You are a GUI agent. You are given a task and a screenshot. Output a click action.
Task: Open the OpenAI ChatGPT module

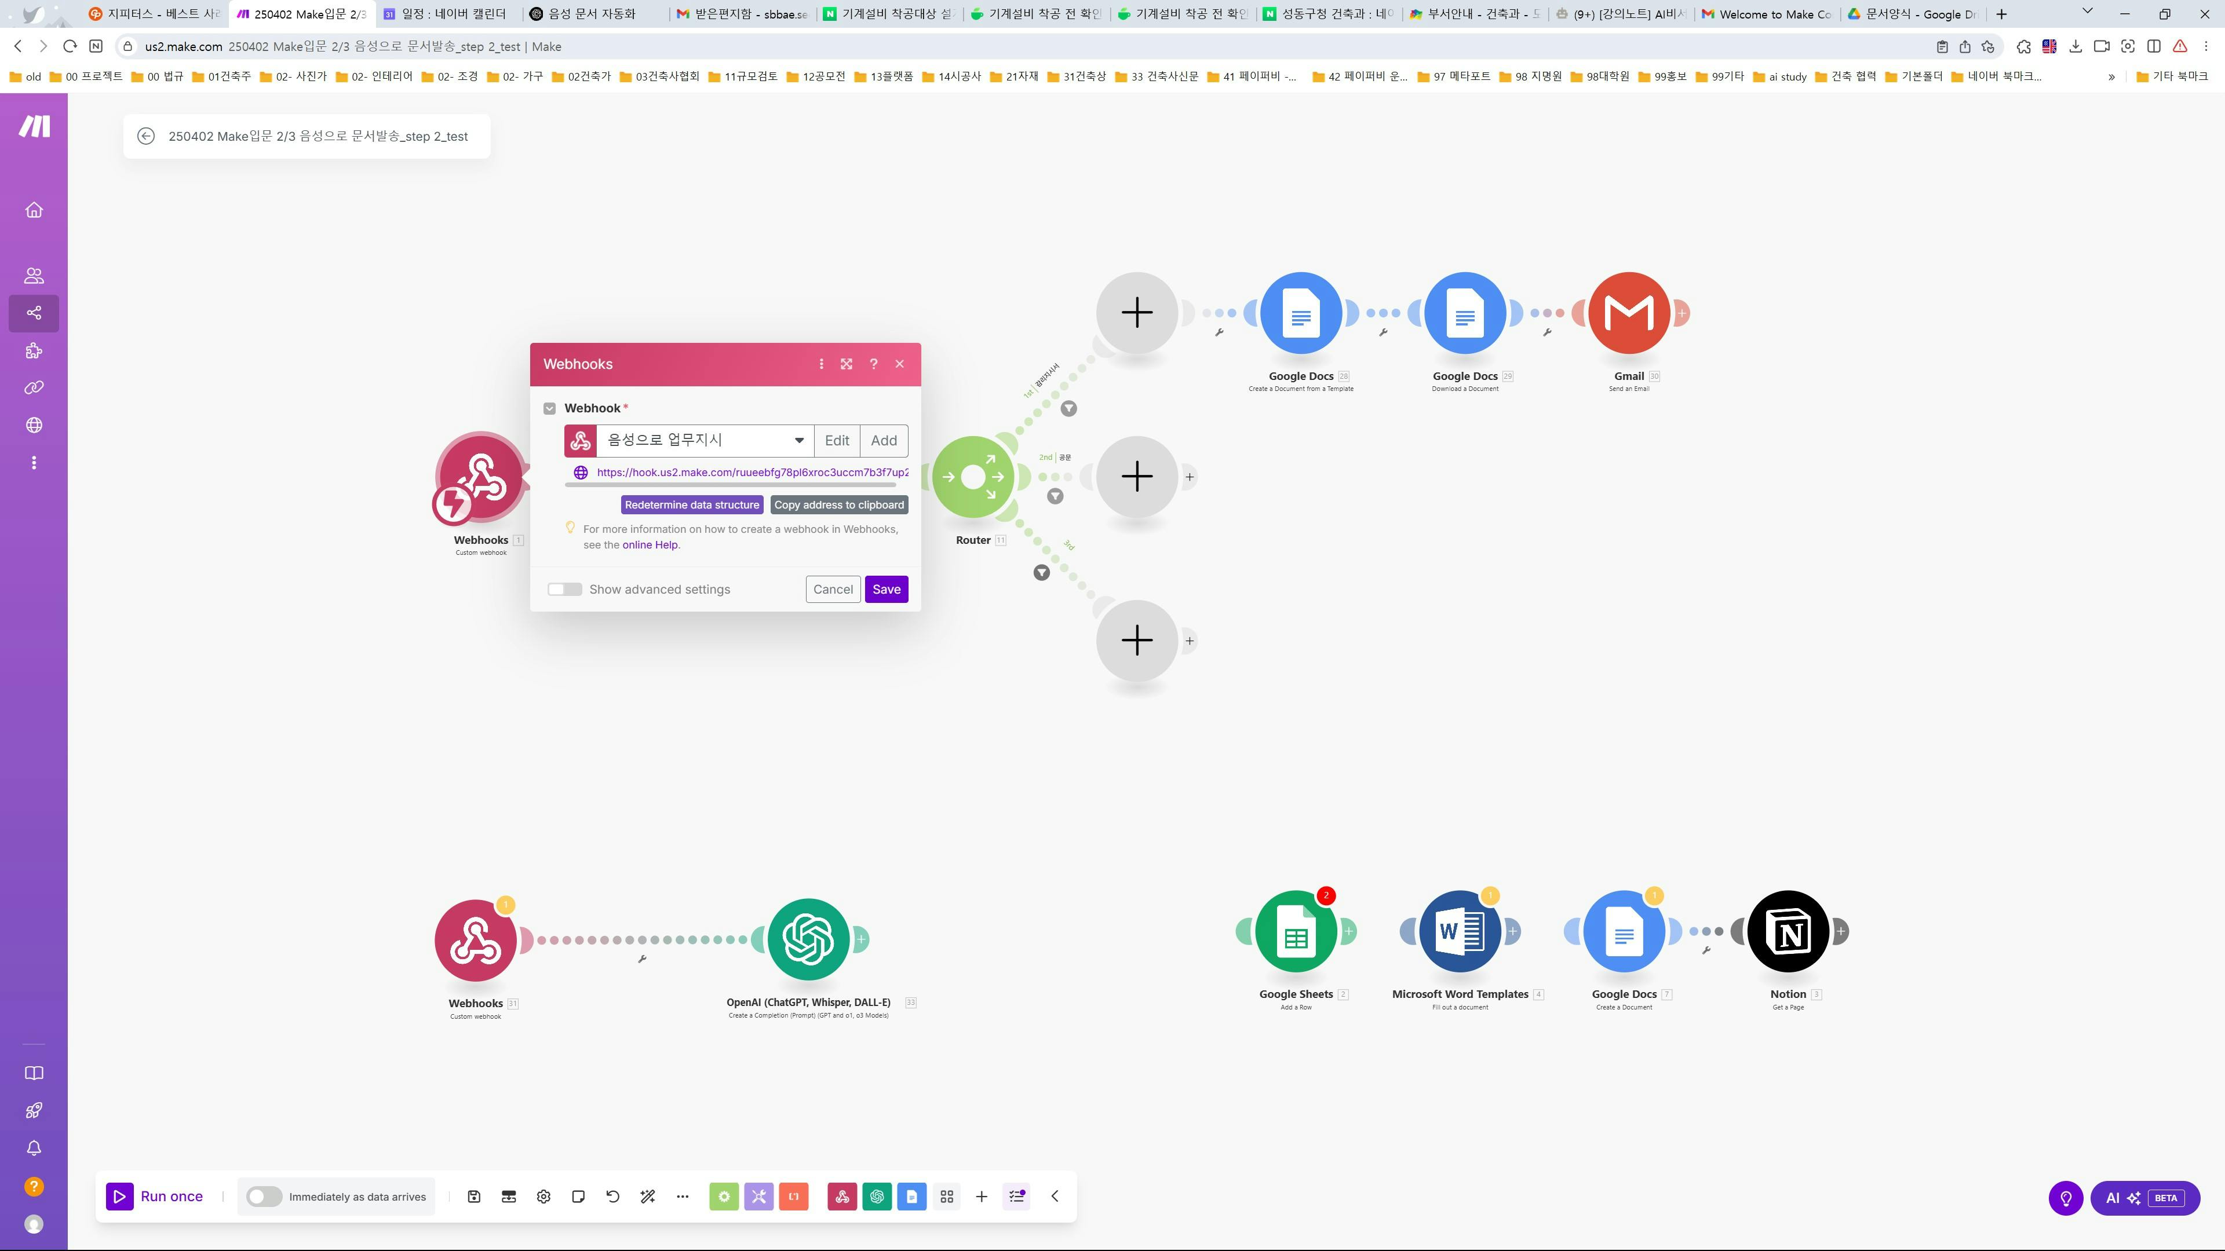click(808, 939)
